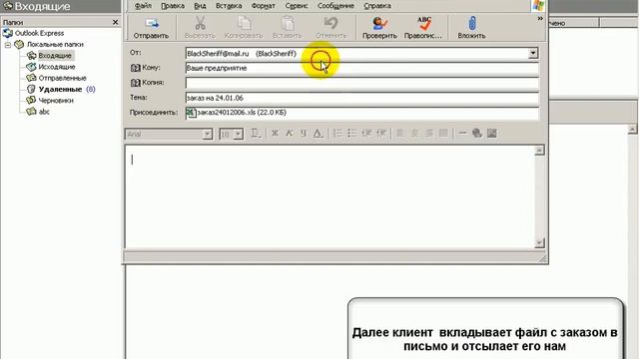Screen dimensions: 639x359
Task: Click the paragraph style icon next to font size
Action: click(256, 133)
